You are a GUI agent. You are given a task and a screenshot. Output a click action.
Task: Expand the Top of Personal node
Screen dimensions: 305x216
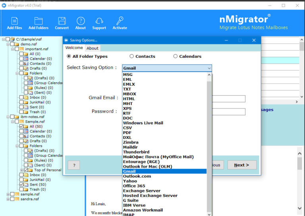point(21,170)
